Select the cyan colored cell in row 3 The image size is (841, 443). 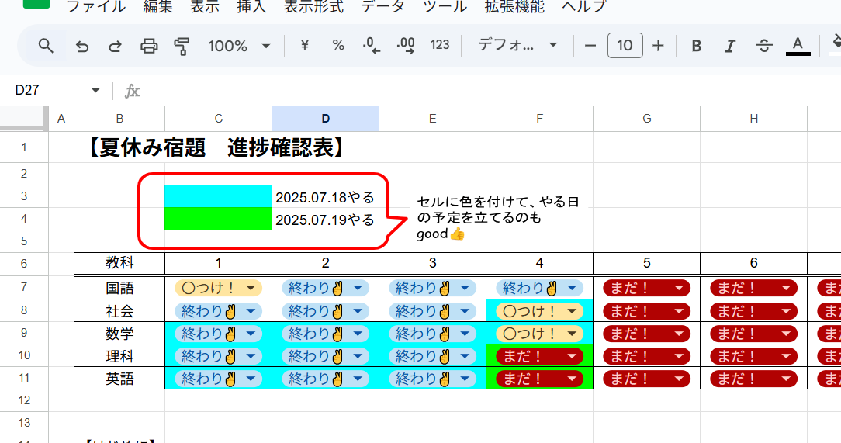pos(218,196)
